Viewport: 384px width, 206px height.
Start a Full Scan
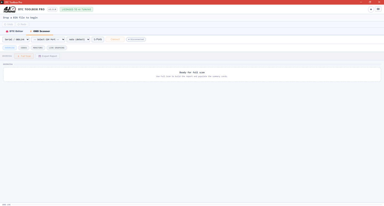[24, 56]
